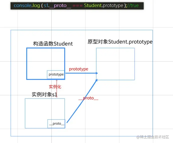
Task: Click the word "console" in the code line
Action: coord(23,5)
